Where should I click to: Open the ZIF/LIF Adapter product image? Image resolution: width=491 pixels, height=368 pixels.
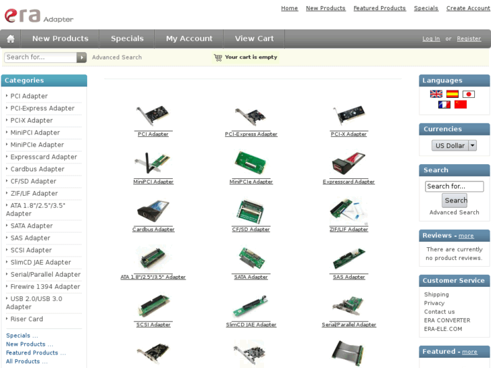click(348, 211)
